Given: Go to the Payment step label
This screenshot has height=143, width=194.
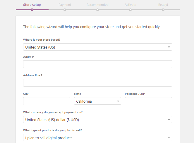Looking at the screenshot, I should (x=65, y=5).
